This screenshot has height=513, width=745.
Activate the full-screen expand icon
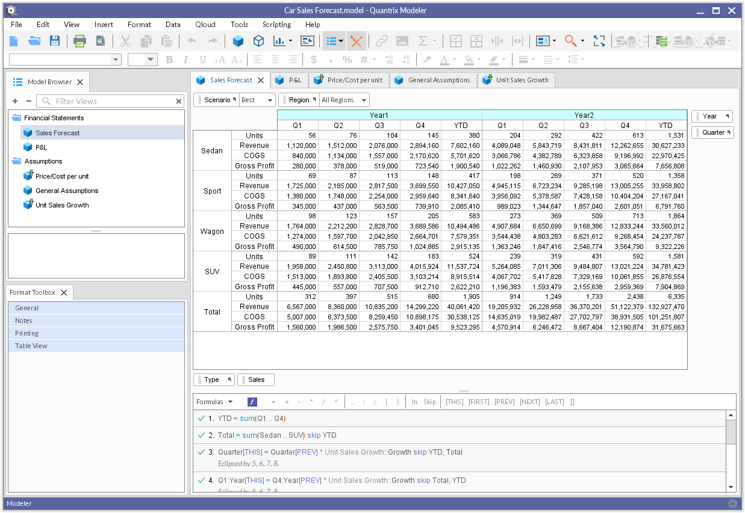[599, 41]
